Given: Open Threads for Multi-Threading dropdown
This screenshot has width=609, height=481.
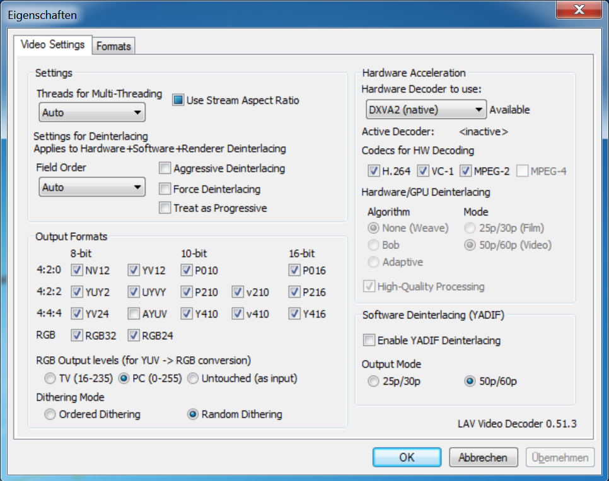Looking at the screenshot, I should click(92, 113).
